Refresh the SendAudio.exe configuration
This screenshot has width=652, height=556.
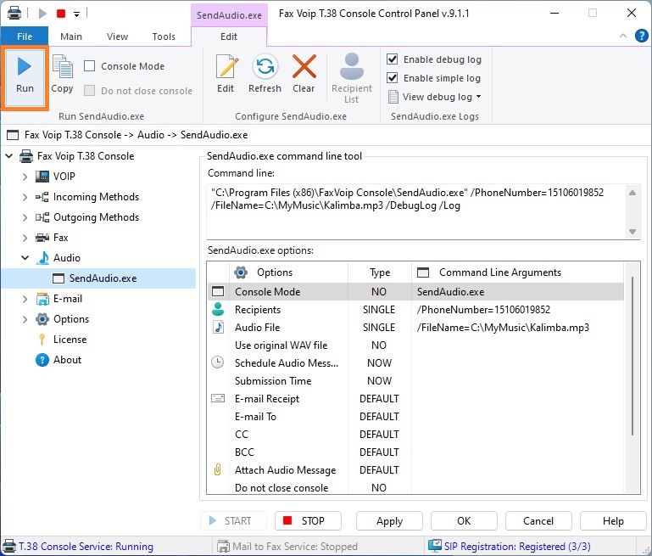265,74
